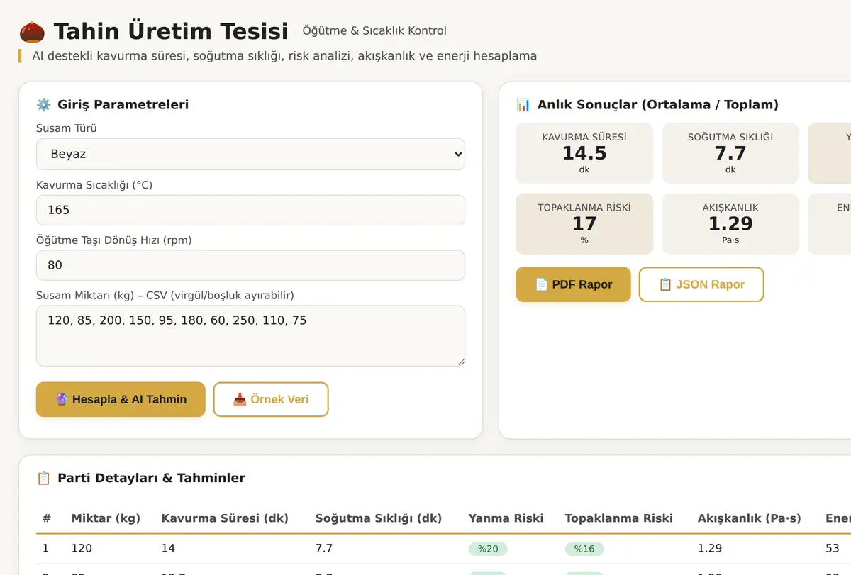Click the # column header in the table
This screenshot has width=851, height=575.
tap(47, 518)
